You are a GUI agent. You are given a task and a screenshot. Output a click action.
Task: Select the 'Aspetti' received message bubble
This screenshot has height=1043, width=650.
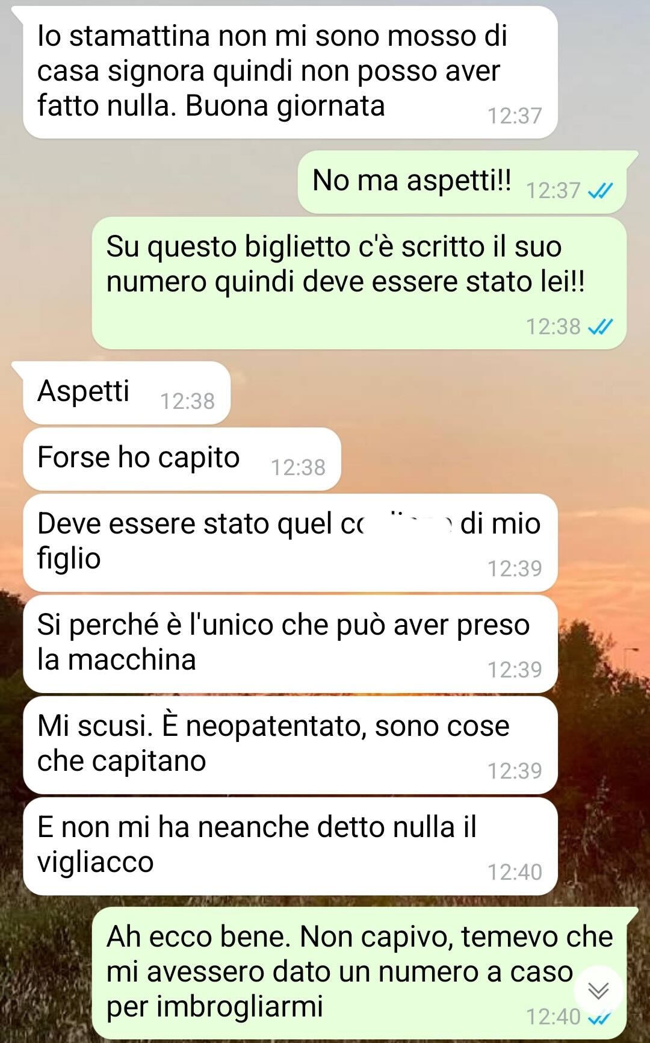(x=127, y=393)
